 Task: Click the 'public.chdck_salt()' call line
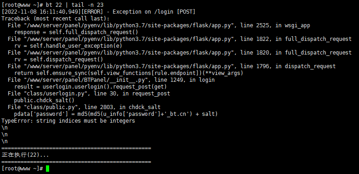44,100
